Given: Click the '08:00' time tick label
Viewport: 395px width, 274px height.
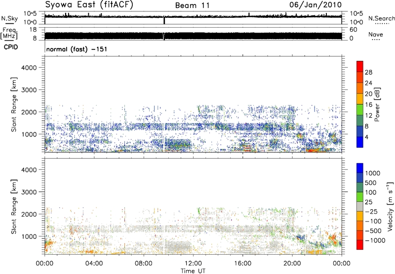Looking at the screenshot, I should pyautogui.click(x=143, y=264).
